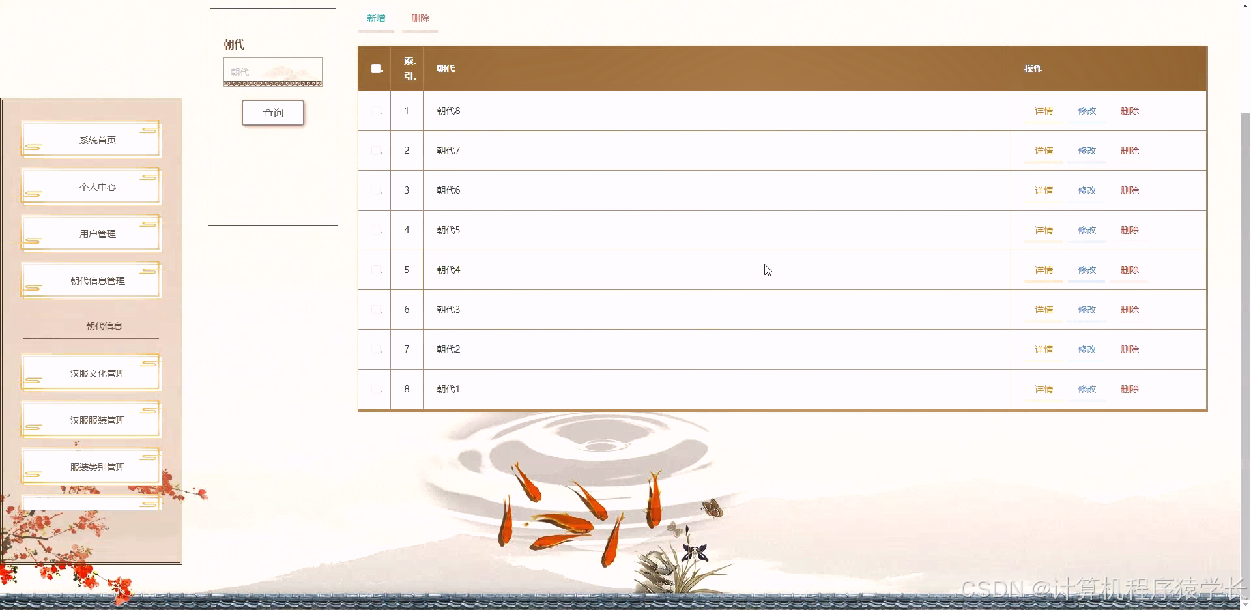
Task: Check the checkbox for row 朝代4
Action: click(376, 270)
